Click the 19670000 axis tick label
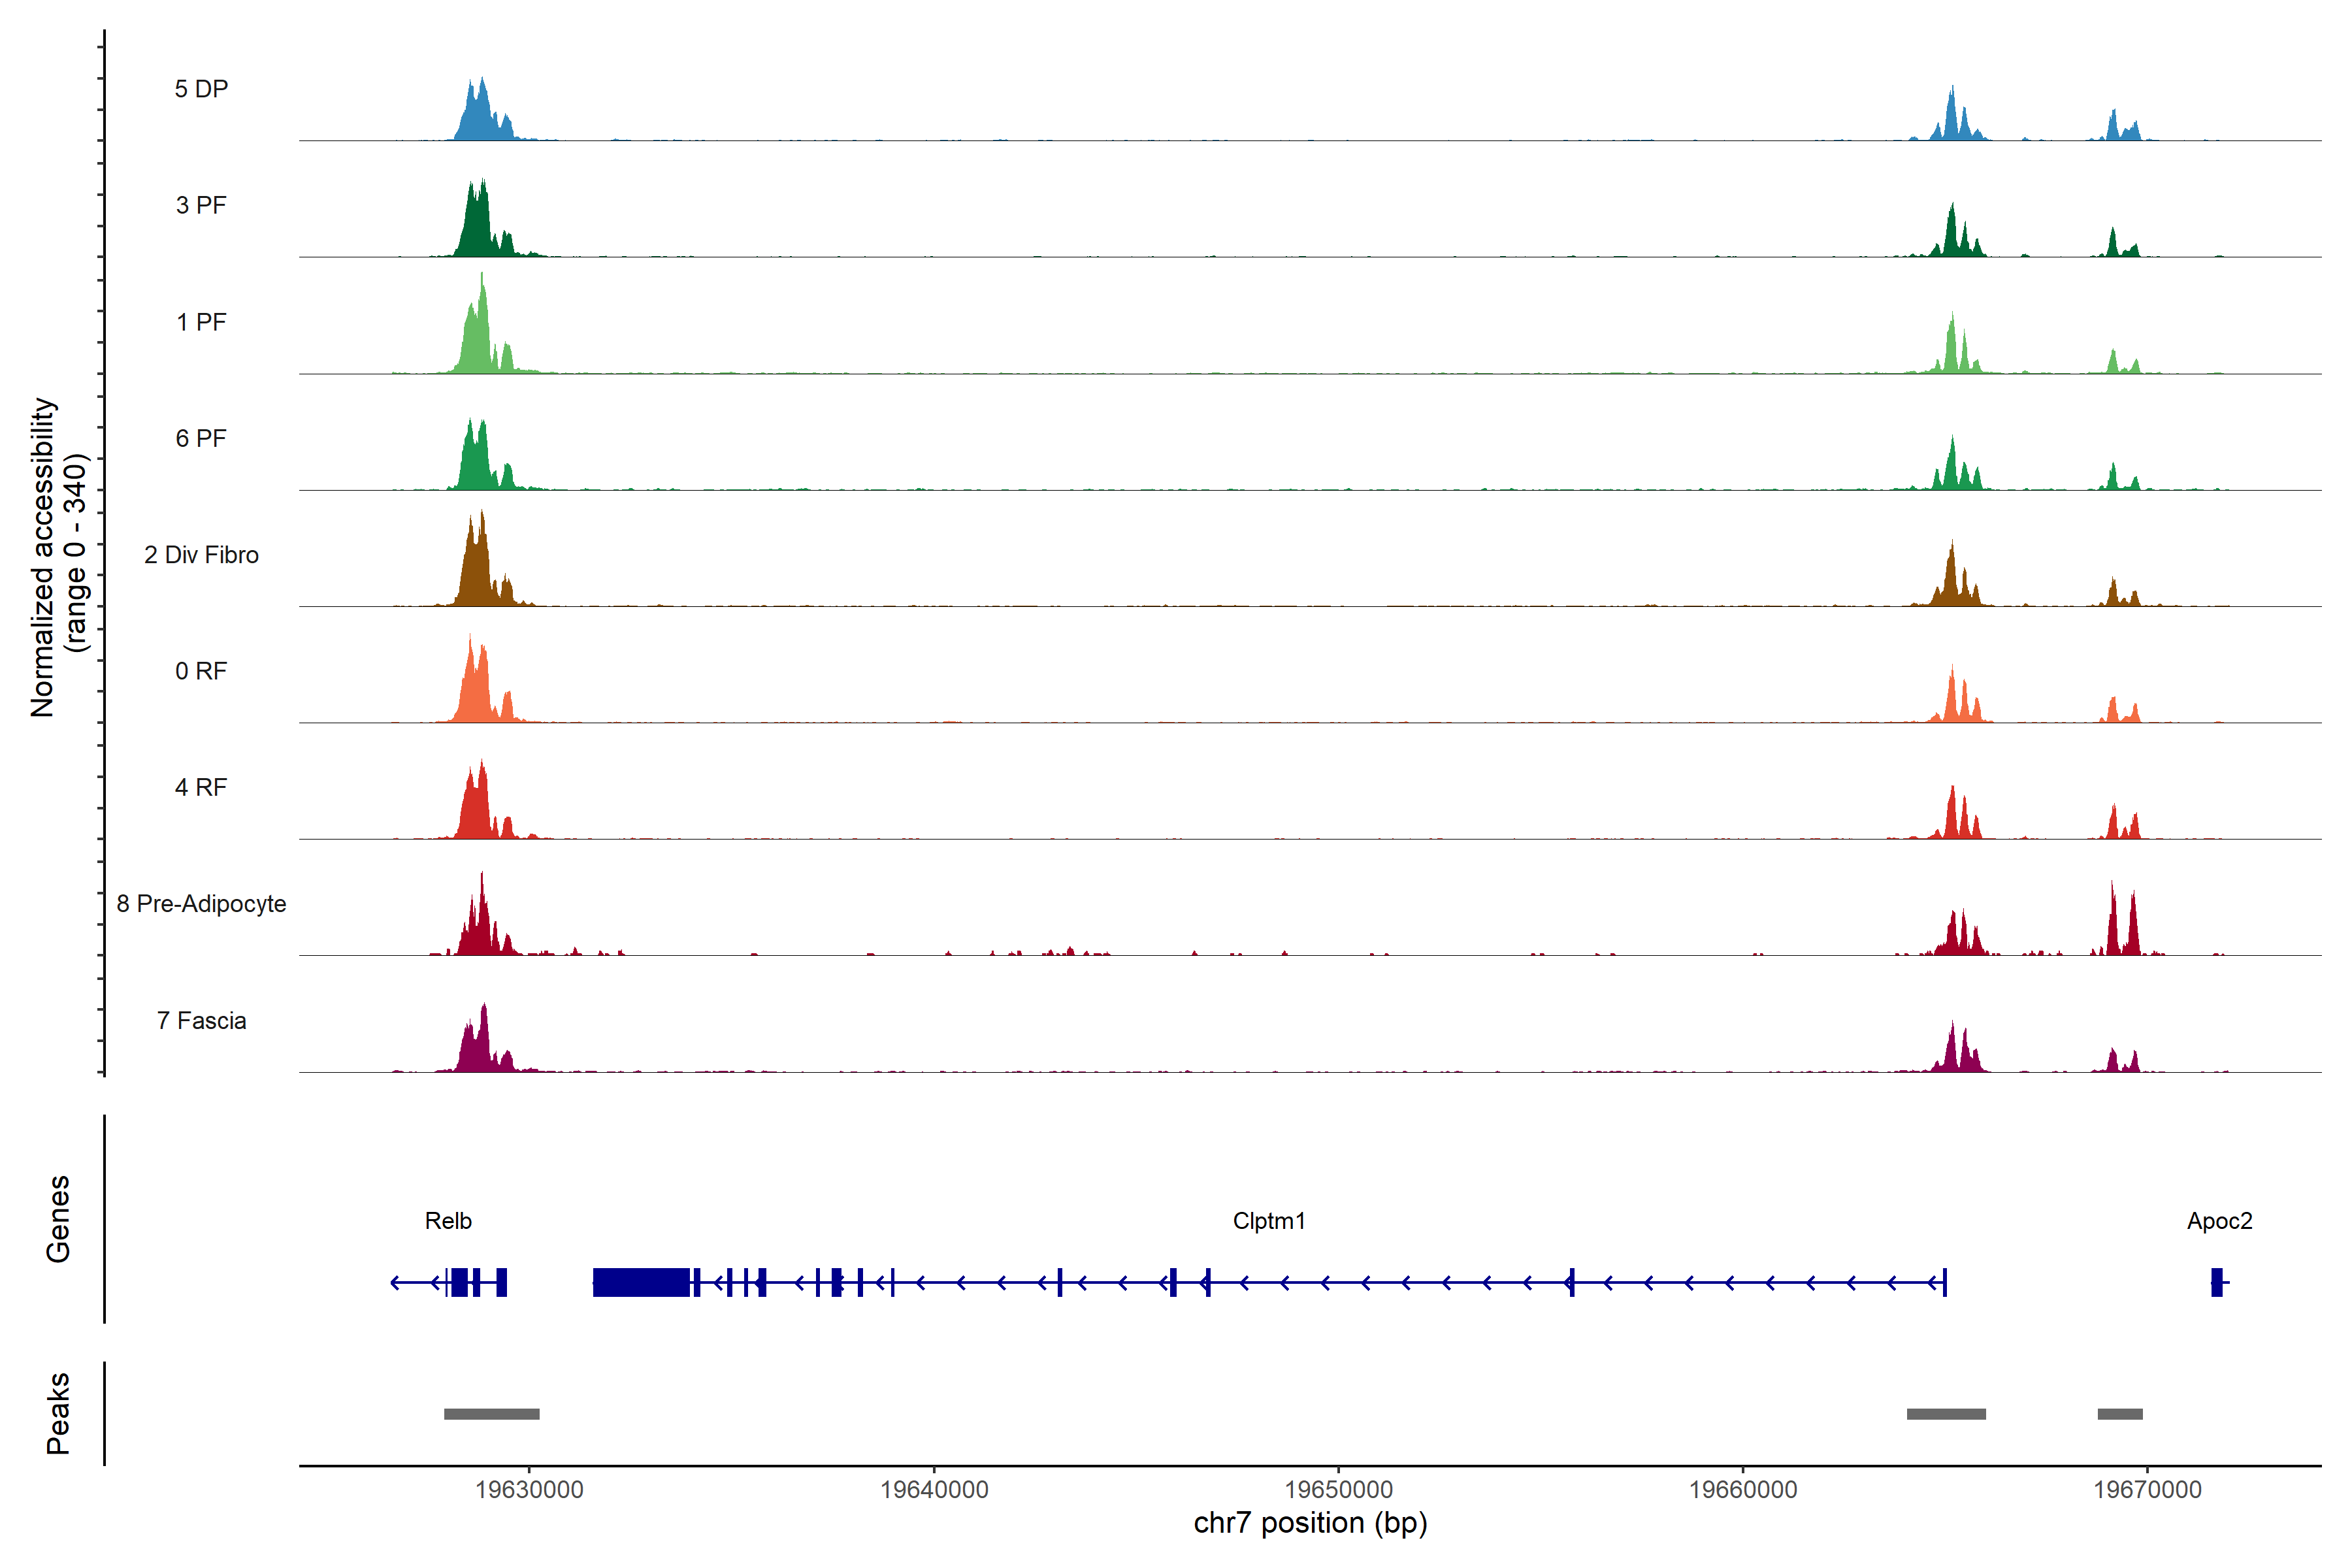Viewport: 2352px width, 1568px height. [x=2147, y=1489]
